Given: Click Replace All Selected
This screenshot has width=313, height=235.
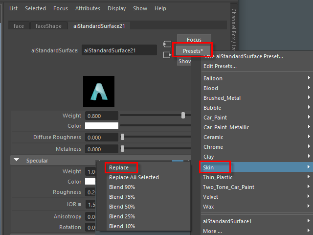Looking at the screenshot, I should pos(134,177).
